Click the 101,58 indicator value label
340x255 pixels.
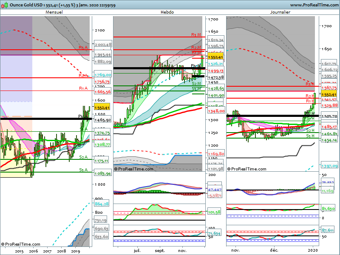(x=214, y=212)
